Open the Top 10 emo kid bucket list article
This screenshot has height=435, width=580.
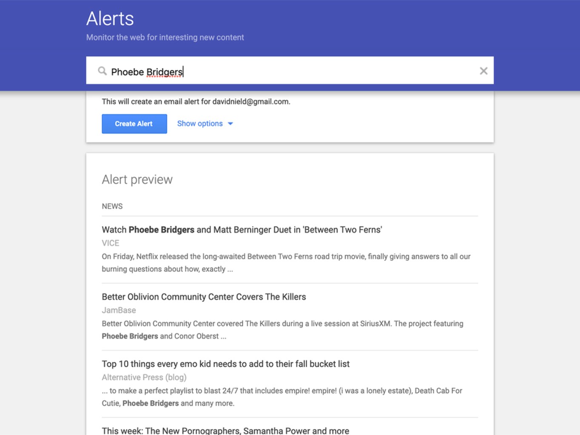pos(225,364)
